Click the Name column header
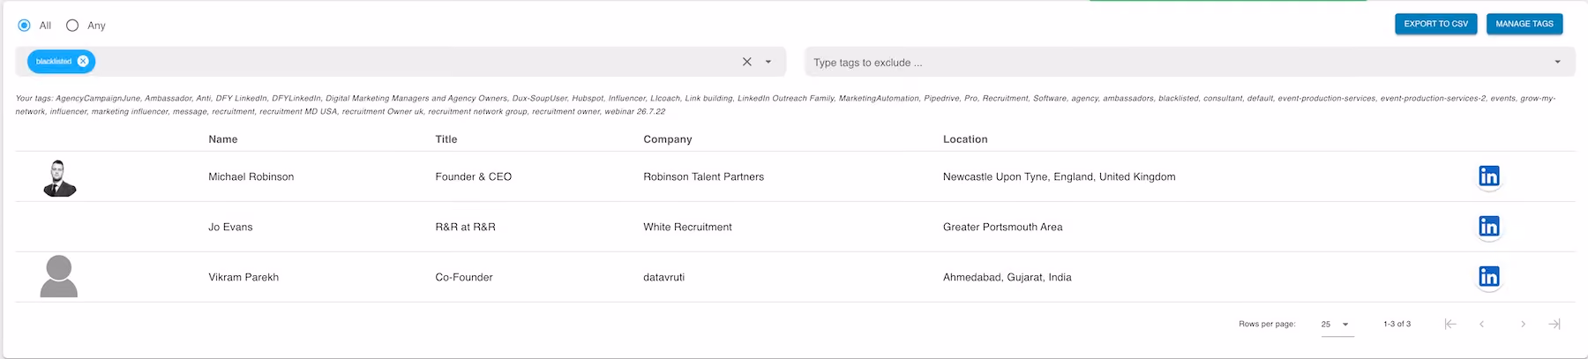 click(x=223, y=139)
